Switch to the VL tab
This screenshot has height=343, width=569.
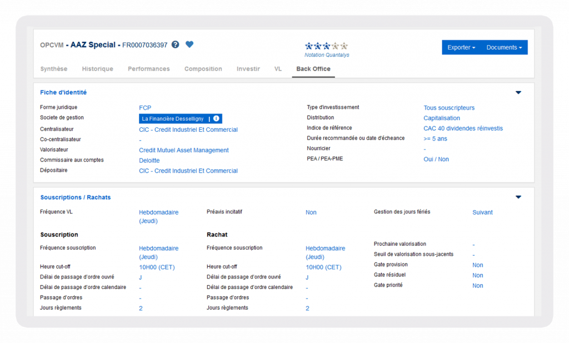pyautogui.click(x=278, y=69)
